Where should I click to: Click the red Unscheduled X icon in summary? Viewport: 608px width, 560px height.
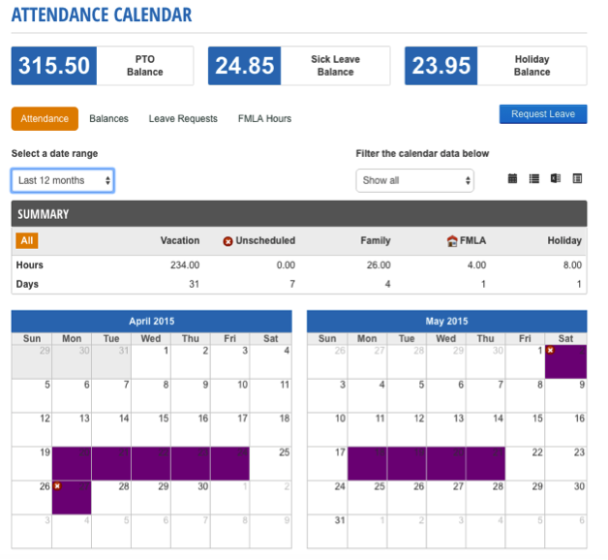(228, 241)
